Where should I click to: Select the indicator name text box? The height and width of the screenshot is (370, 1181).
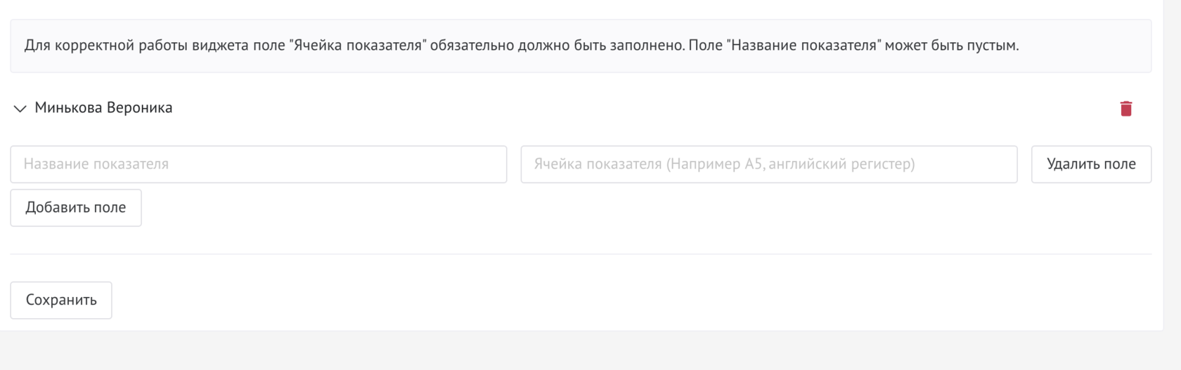click(x=258, y=164)
